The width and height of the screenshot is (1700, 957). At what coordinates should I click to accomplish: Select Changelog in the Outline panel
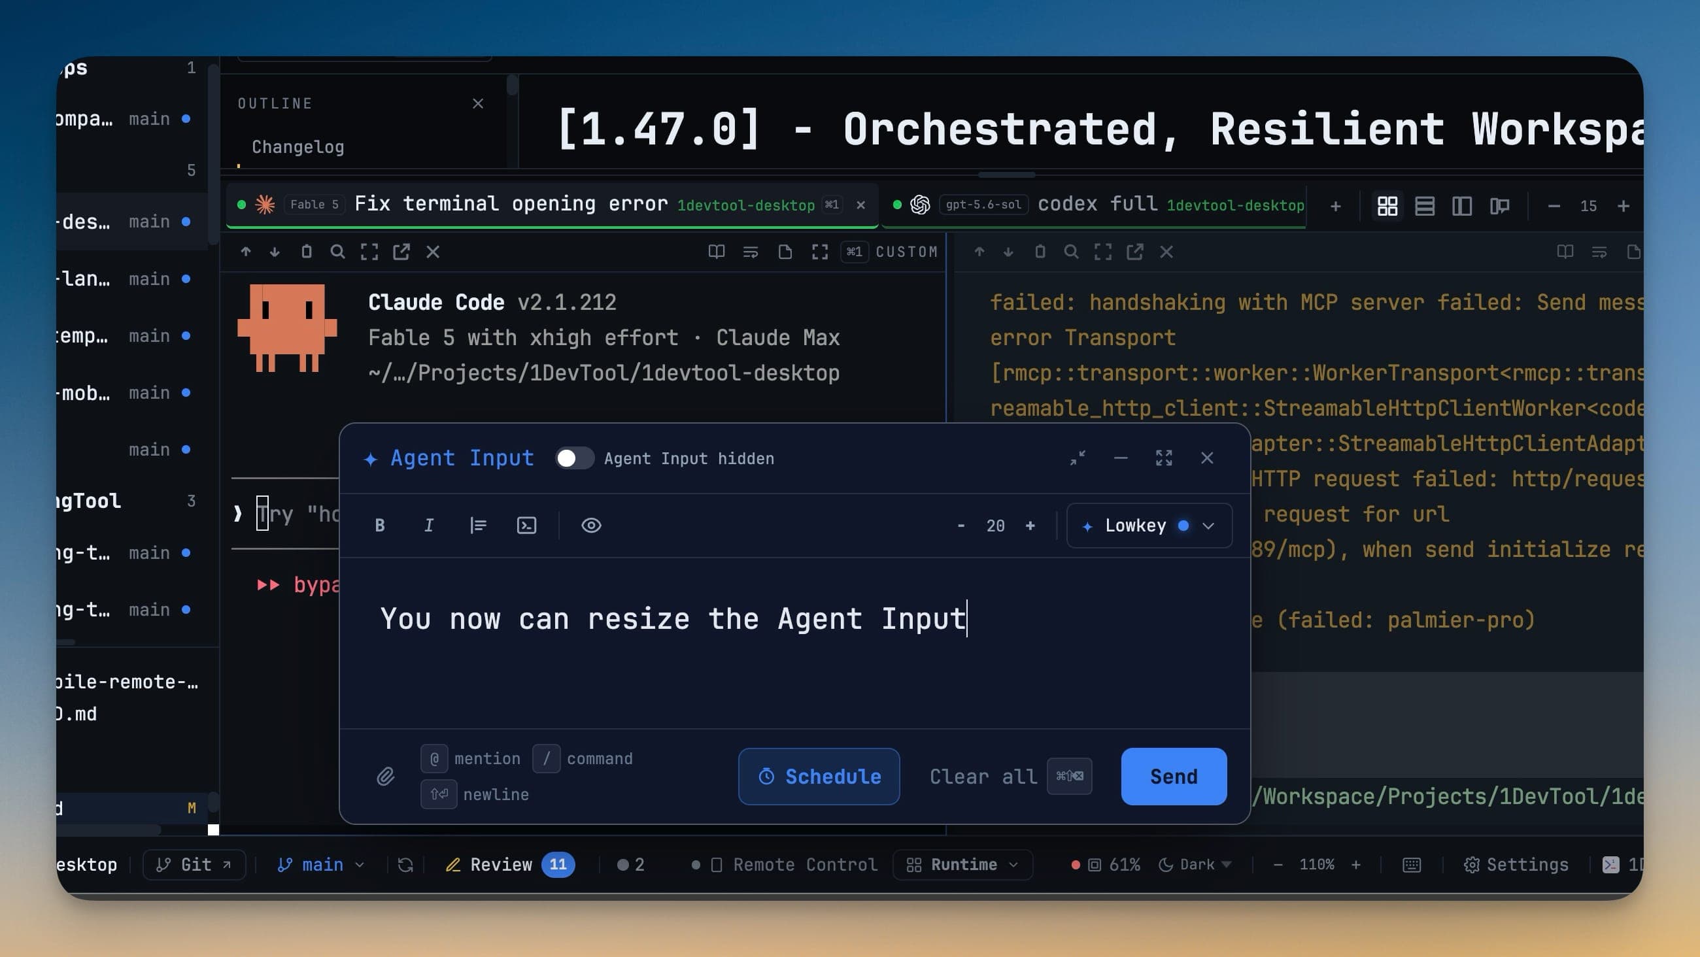297,146
